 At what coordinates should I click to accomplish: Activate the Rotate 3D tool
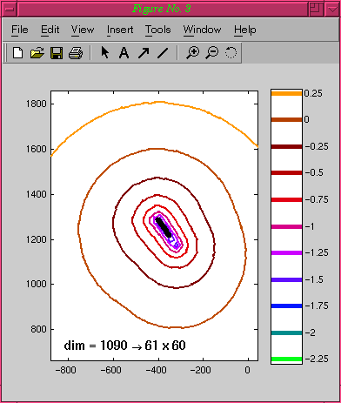coord(231,52)
